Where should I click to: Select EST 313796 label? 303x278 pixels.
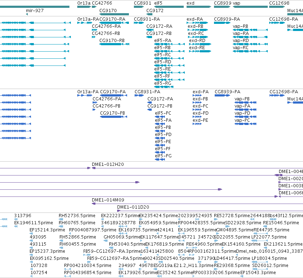click(x=22, y=216)
